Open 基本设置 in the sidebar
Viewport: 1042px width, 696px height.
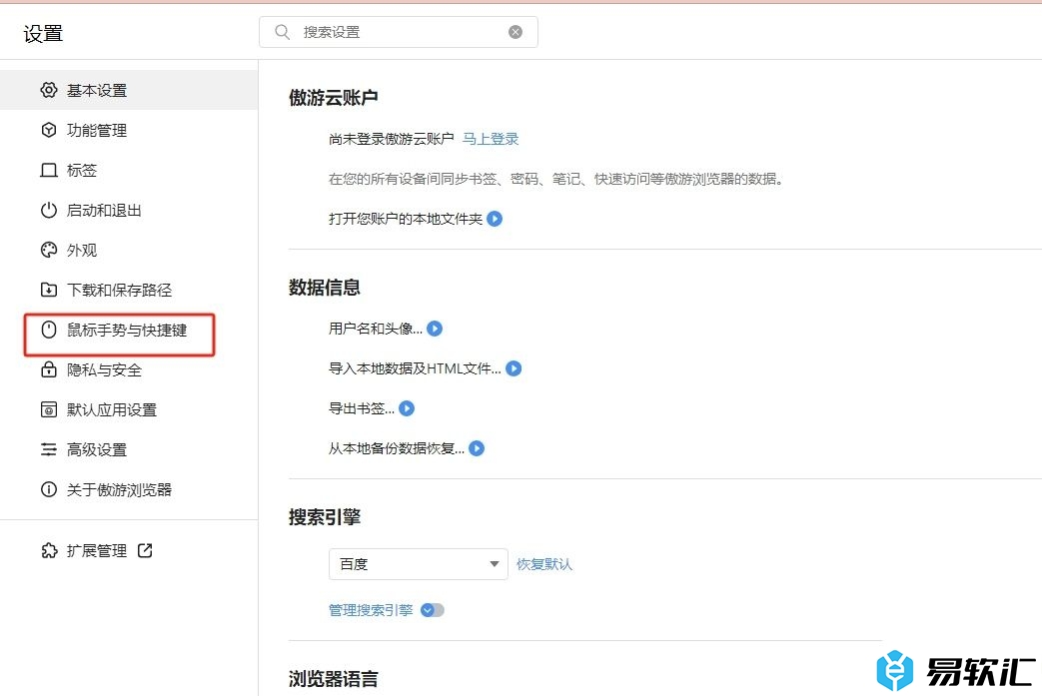click(x=129, y=90)
